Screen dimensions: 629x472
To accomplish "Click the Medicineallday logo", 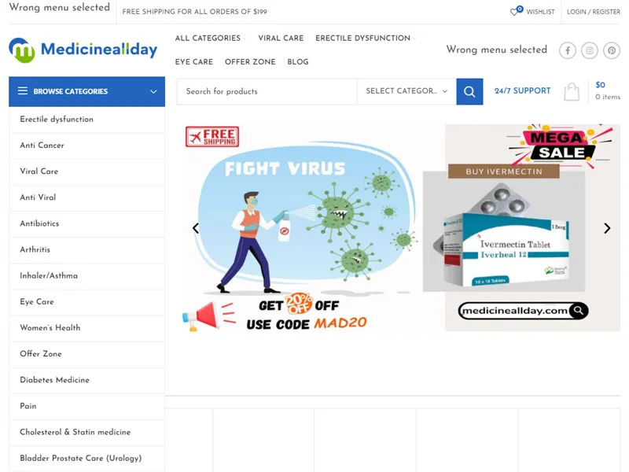I will pyautogui.click(x=83, y=50).
